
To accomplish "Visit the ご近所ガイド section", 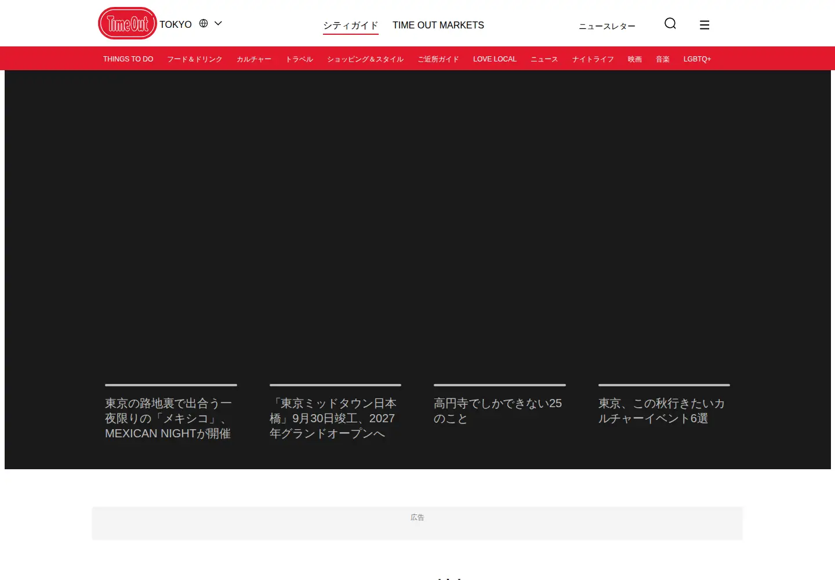I will pyautogui.click(x=438, y=59).
